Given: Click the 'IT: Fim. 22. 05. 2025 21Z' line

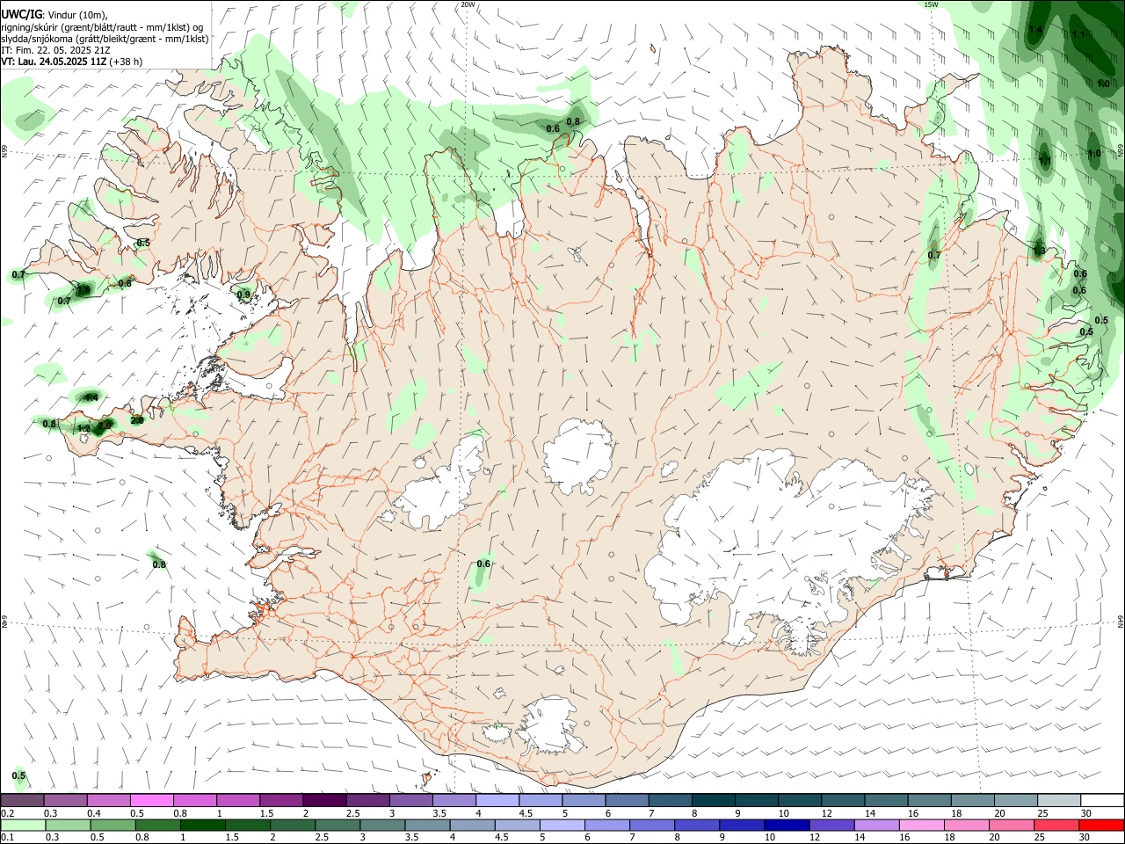Looking at the screenshot, I should tap(55, 50).
